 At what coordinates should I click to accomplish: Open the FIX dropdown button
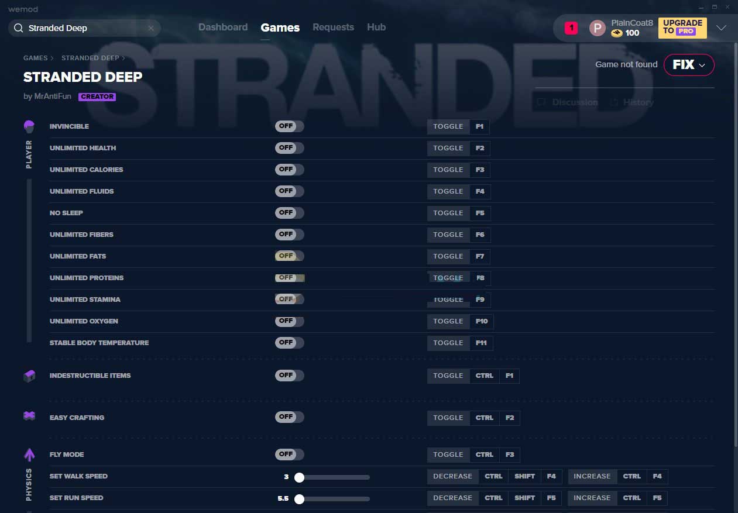pyautogui.click(x=689, y=65)
